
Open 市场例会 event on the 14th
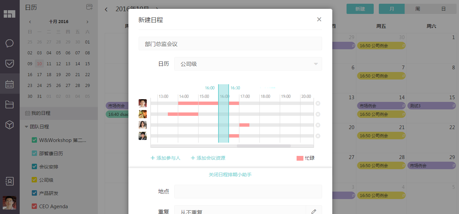tap(381, 106)
